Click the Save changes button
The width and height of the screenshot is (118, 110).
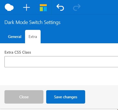point(66,97)
